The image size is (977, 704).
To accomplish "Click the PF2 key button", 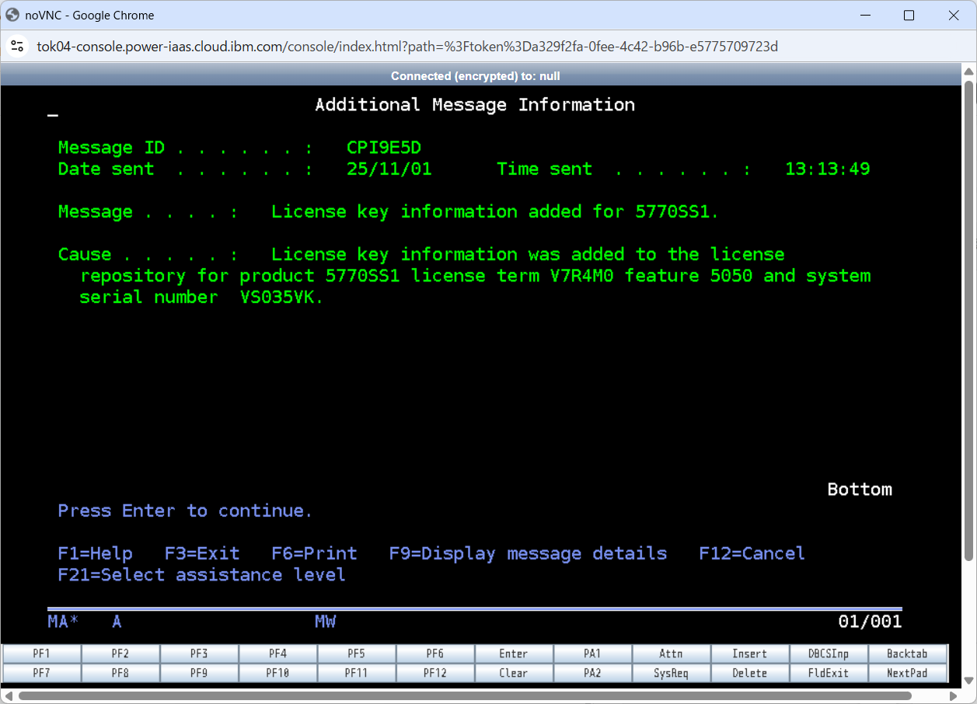I will coord(120,653).
